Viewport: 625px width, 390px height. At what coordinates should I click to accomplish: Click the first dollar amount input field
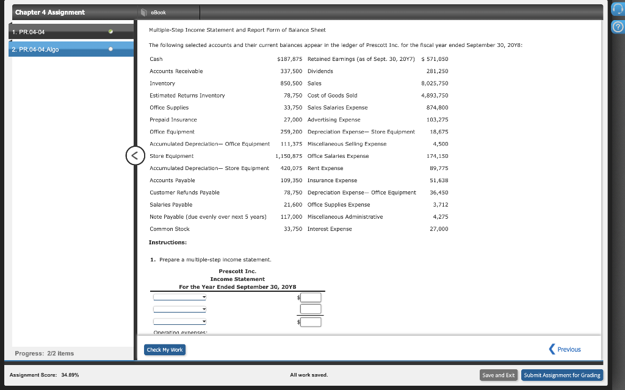[310, 297]
